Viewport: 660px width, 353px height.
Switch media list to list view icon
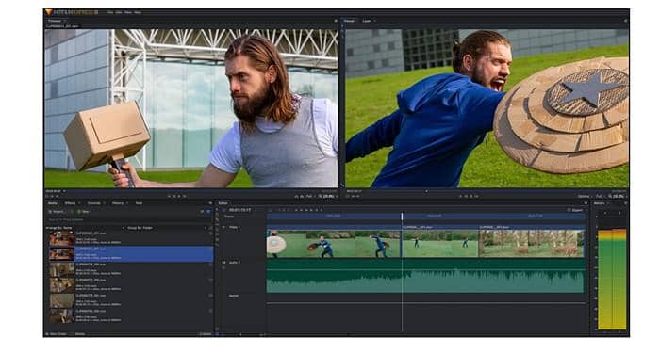tap(203, 212)
